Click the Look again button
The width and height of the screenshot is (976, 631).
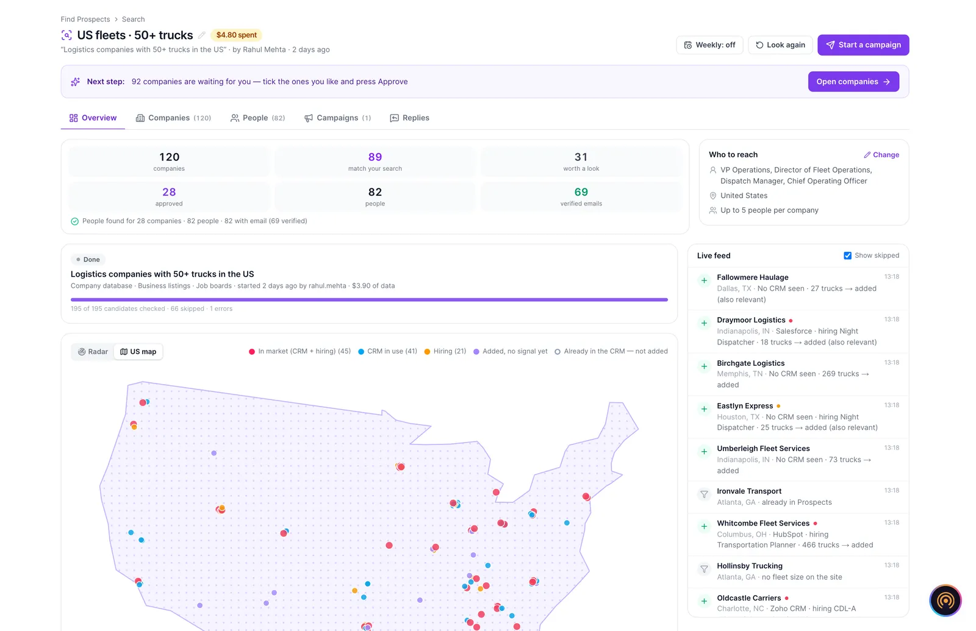click(780, 45)
